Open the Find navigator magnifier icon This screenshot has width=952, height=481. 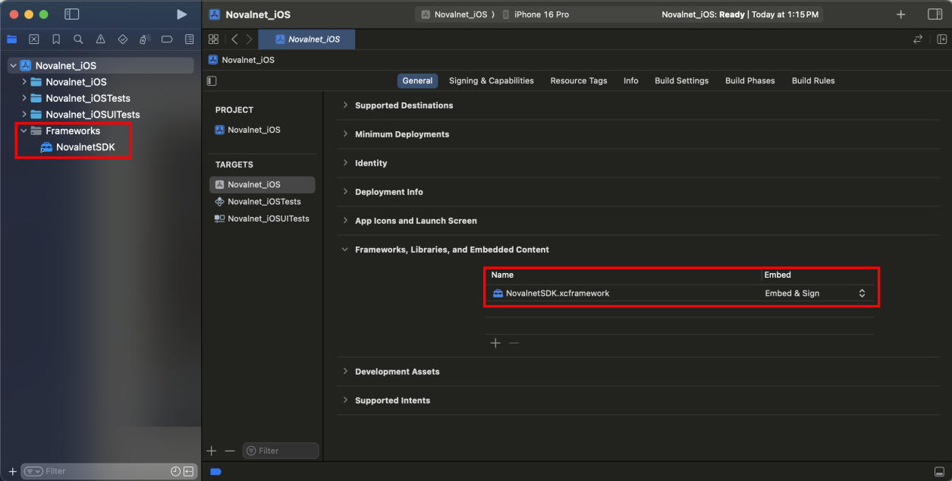pos(78,39)
